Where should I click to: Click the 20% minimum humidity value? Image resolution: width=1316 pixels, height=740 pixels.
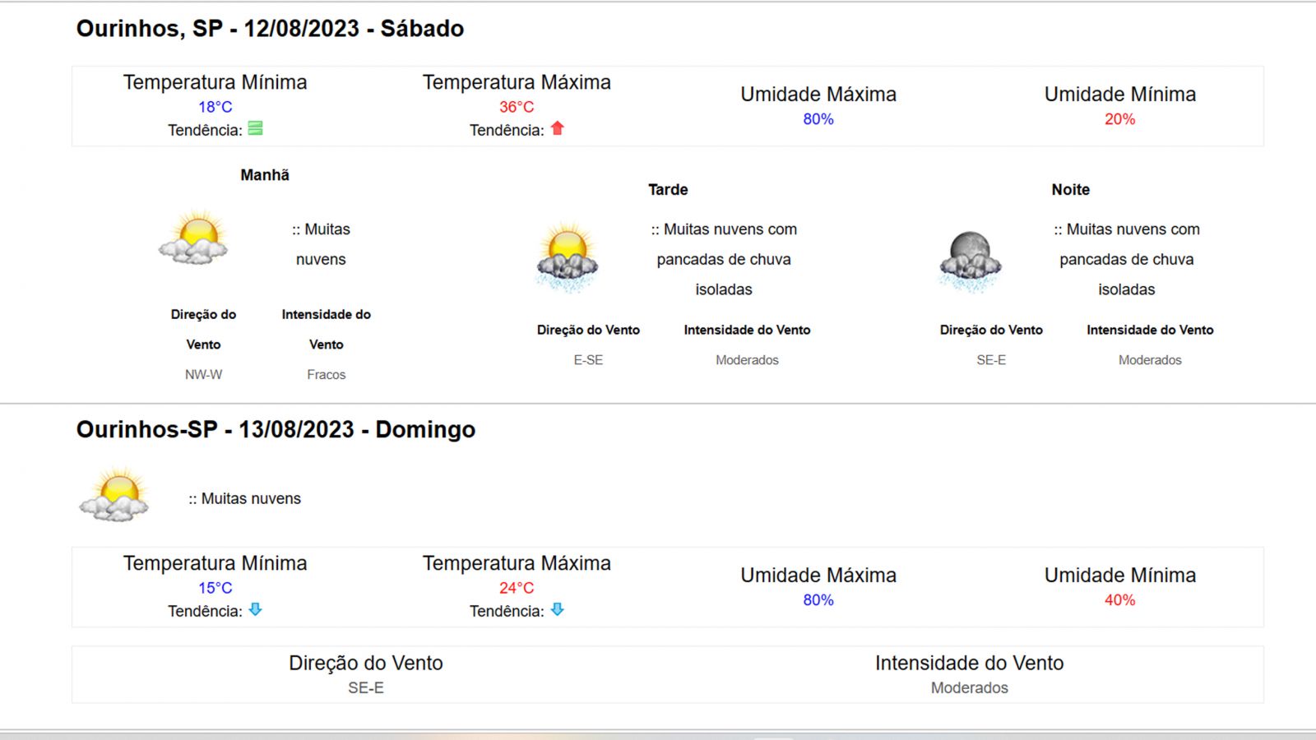(1119, 119)
